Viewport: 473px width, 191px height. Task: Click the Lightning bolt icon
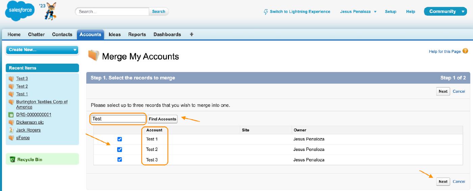[266, 12]
